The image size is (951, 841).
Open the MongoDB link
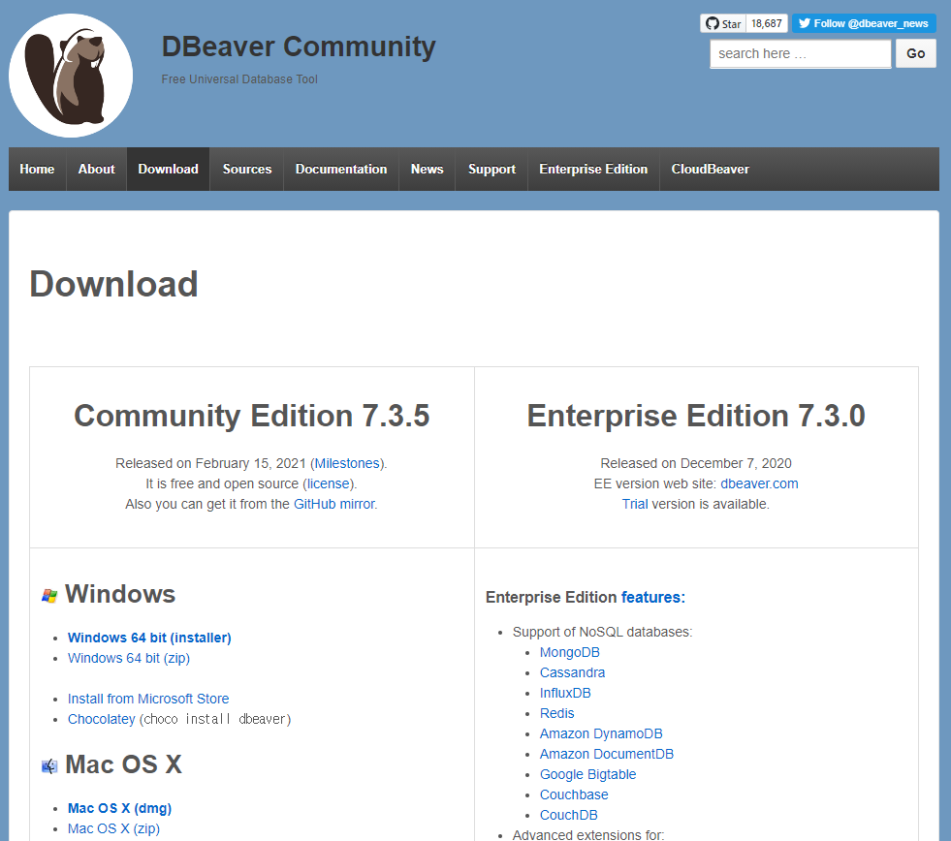569,652
